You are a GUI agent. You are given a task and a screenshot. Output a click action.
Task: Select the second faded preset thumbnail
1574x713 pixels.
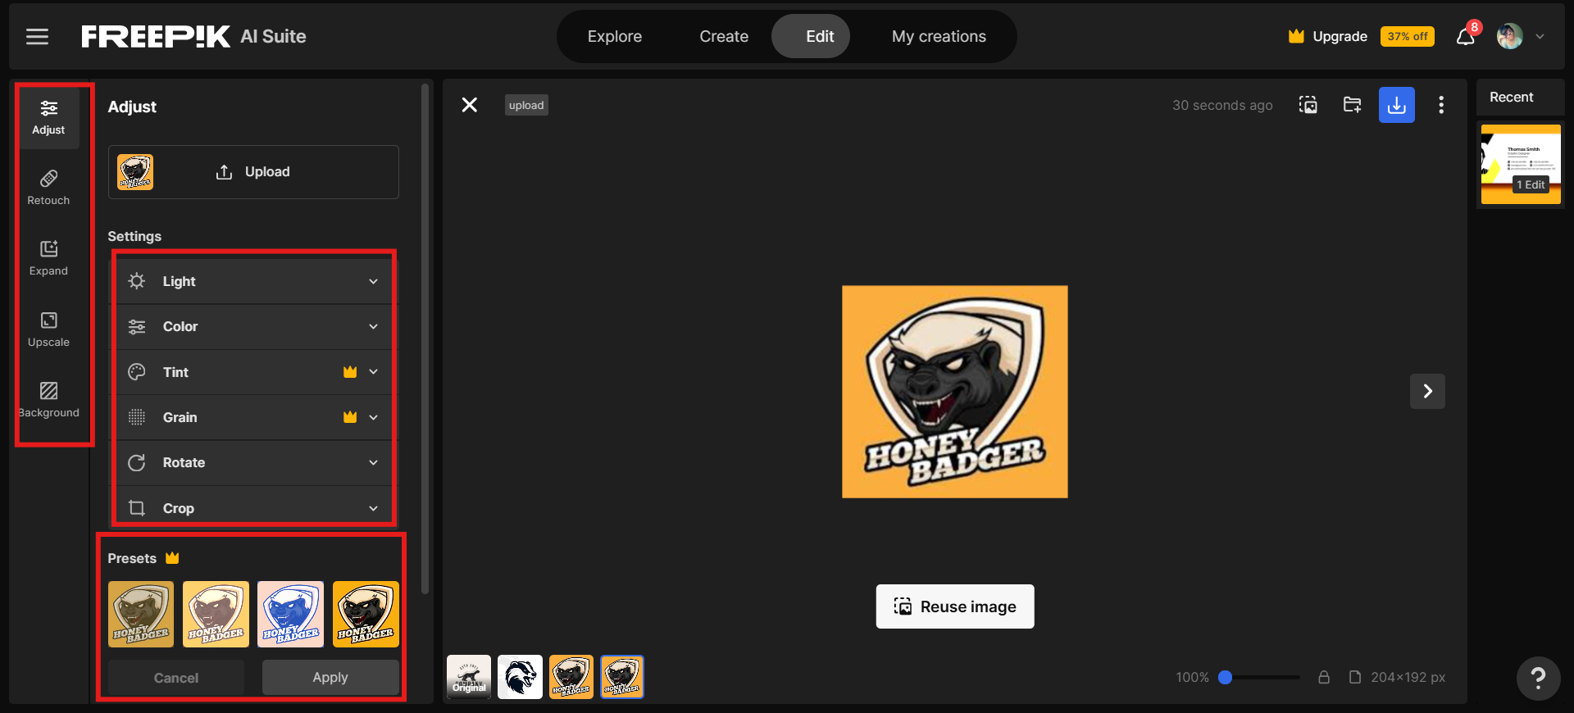216,615
